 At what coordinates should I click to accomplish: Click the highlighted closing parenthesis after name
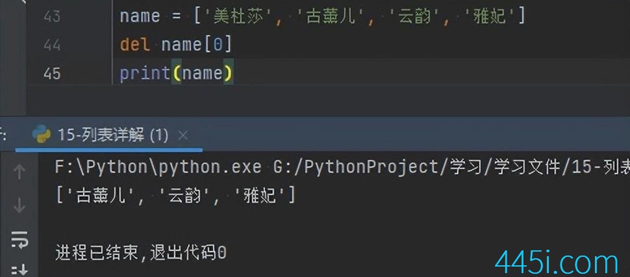tap(228, 73)
